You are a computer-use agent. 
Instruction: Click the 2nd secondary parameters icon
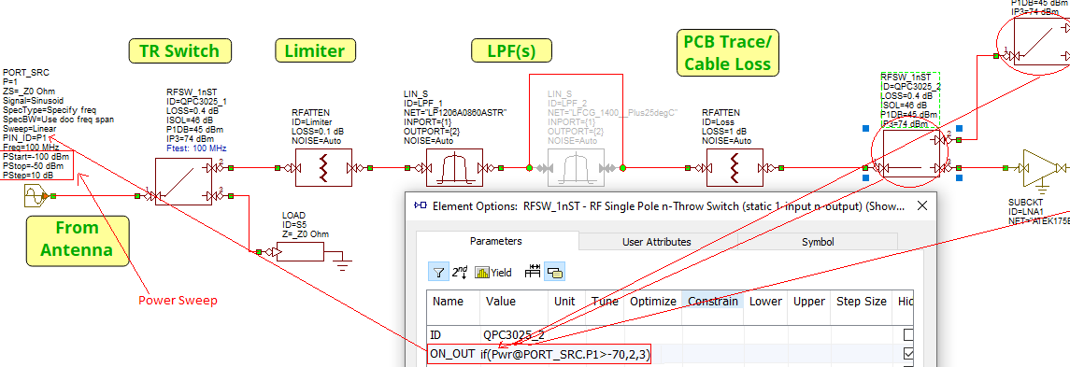click(x=459, y=272)
